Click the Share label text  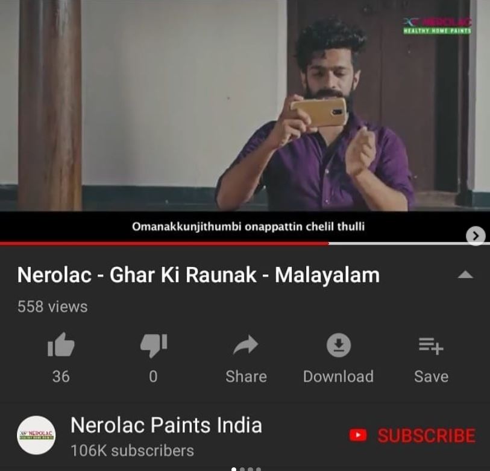[247, 376]
